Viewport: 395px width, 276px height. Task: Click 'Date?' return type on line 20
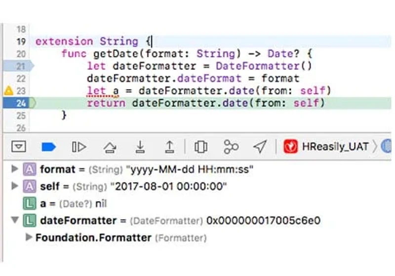click(283, 54)
